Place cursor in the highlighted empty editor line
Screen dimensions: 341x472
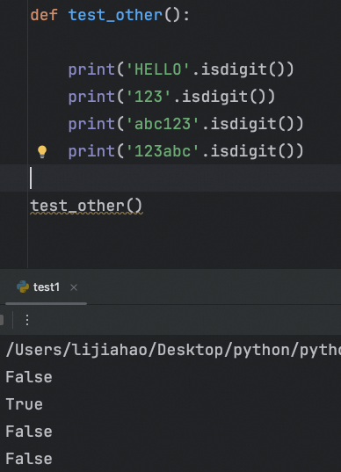170,178
